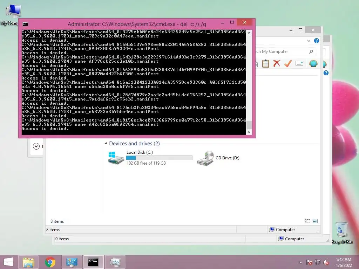Open Control Panel taskbar icon
The image size is (359, 269).
click(72, 262)
